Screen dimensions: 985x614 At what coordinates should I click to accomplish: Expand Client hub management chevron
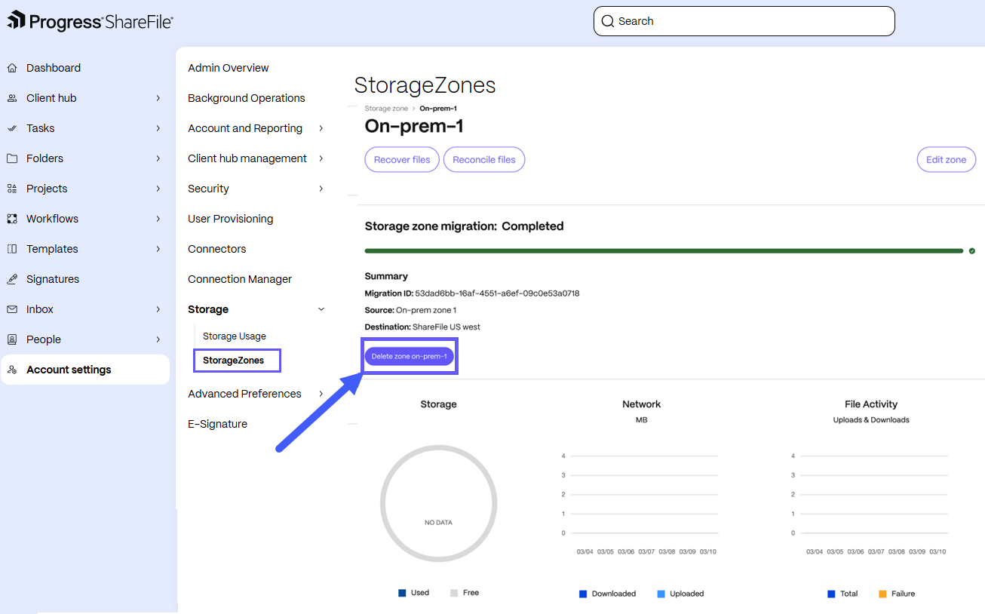[321, 158]
